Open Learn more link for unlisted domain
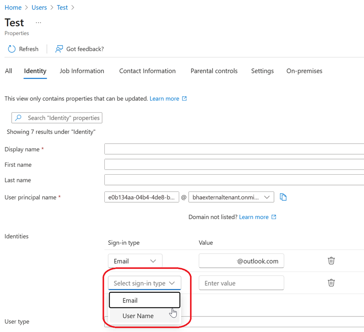This screenshot has height=332, width=364. pyautogui.click(x=254, y=217)
